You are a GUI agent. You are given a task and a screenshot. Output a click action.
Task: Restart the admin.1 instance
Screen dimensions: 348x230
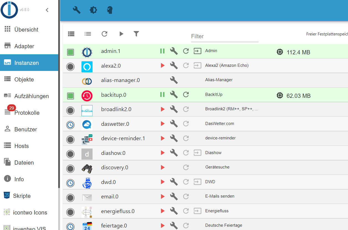(x=186, y=51)
